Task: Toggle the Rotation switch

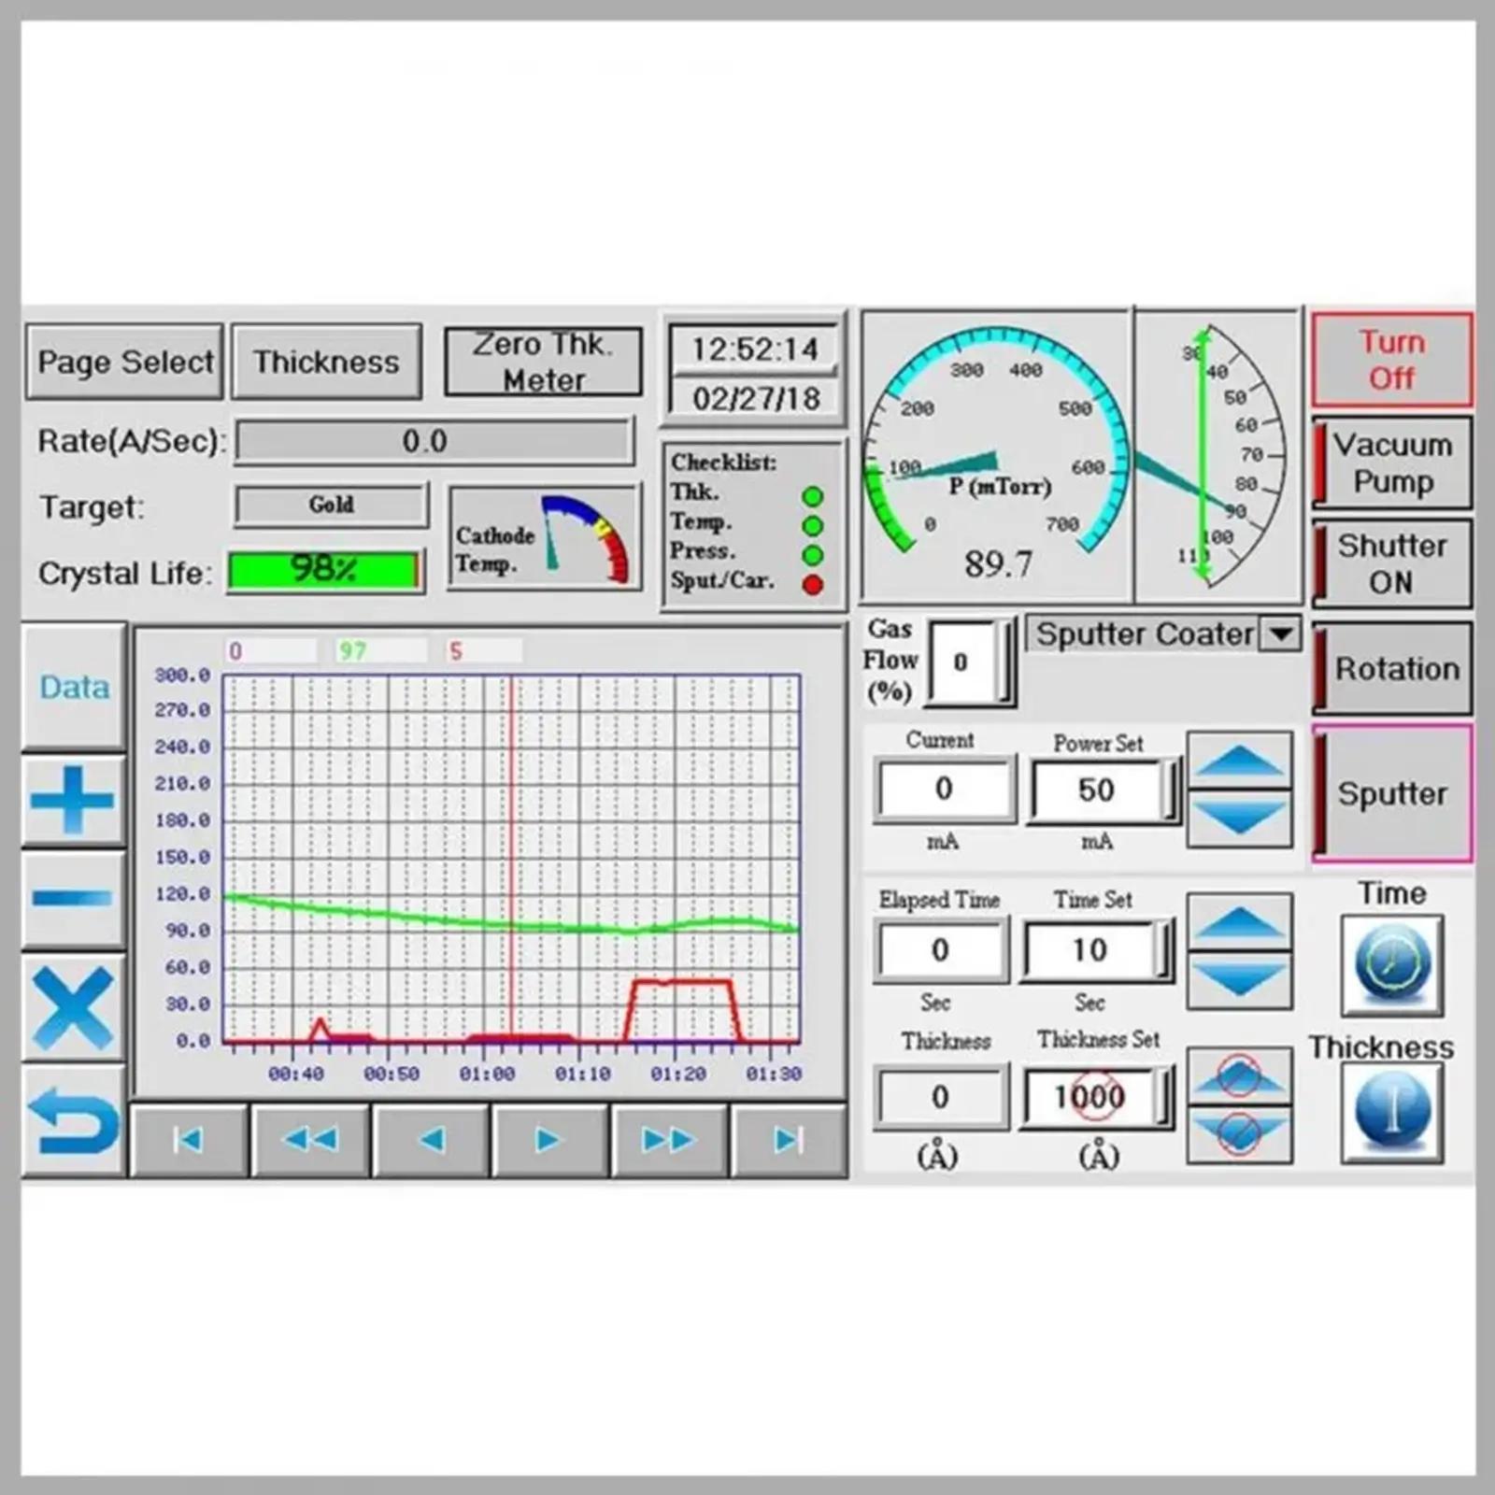Action: pos(1392,668)
